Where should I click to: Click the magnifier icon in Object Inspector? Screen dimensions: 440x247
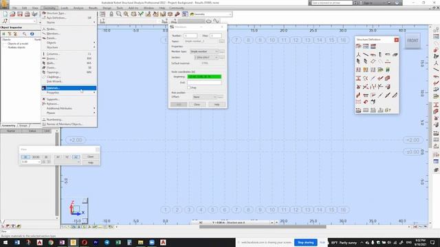tap(25, 34)
